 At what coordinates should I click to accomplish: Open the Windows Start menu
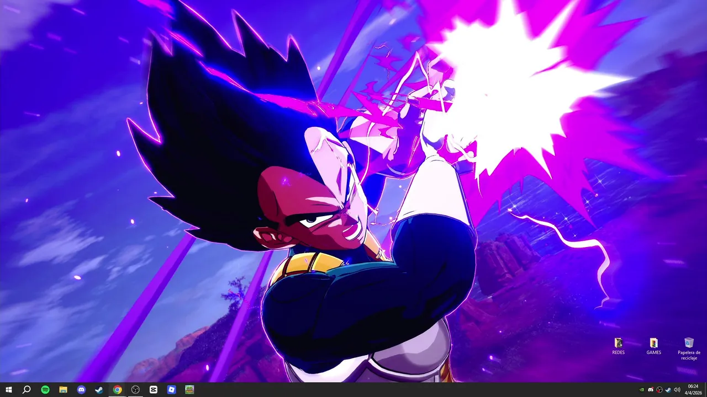point(8,389)
